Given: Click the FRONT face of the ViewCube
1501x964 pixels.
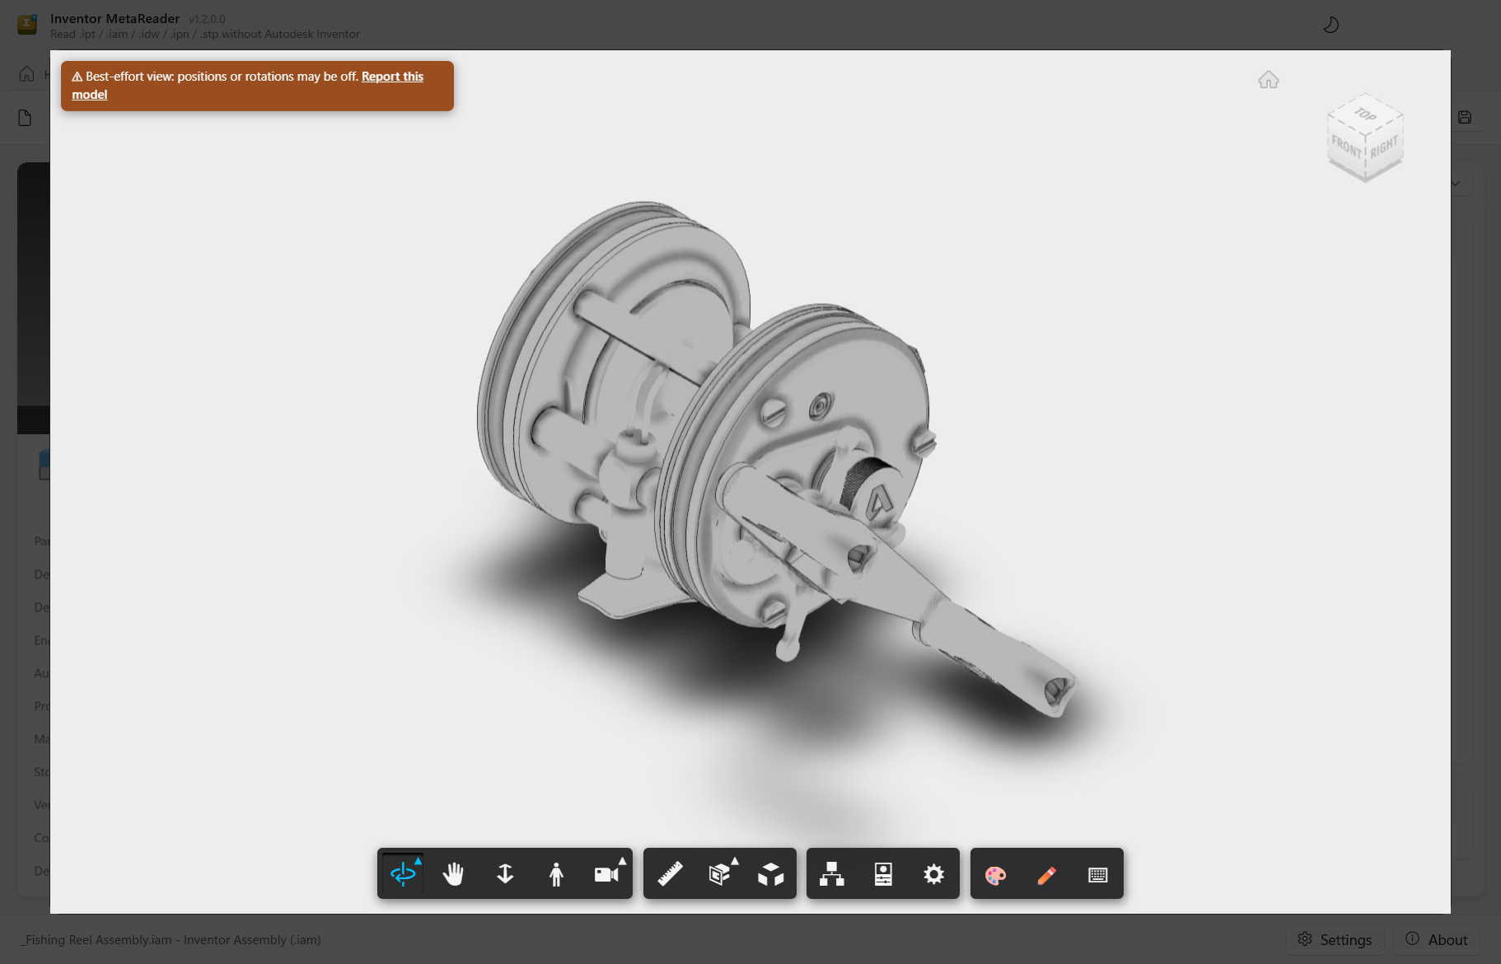Looking at the screenshot, I should tap(1346, 148).
